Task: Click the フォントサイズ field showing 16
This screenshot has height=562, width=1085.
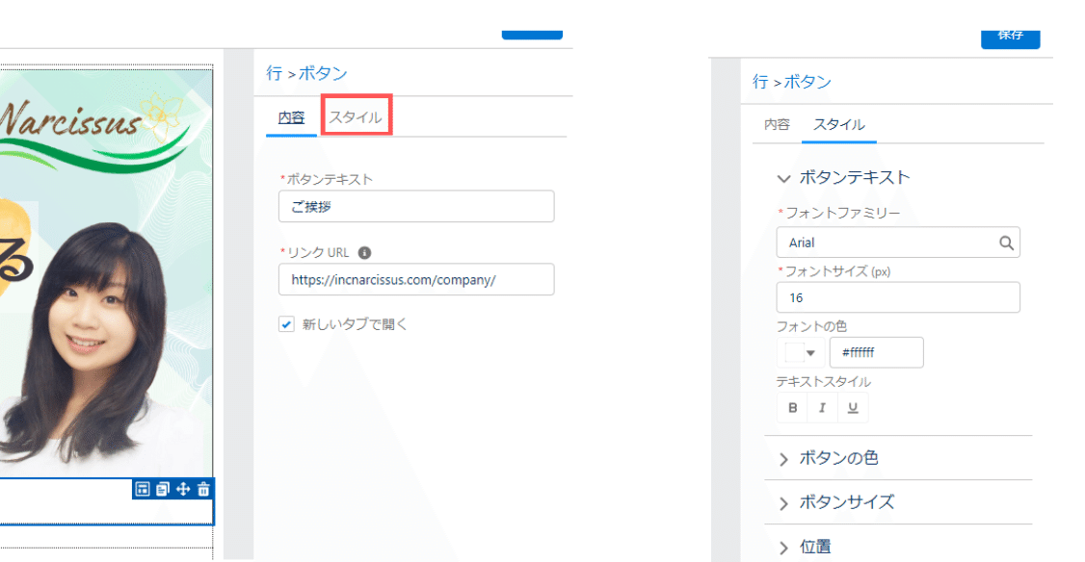Action: point(898,297)
